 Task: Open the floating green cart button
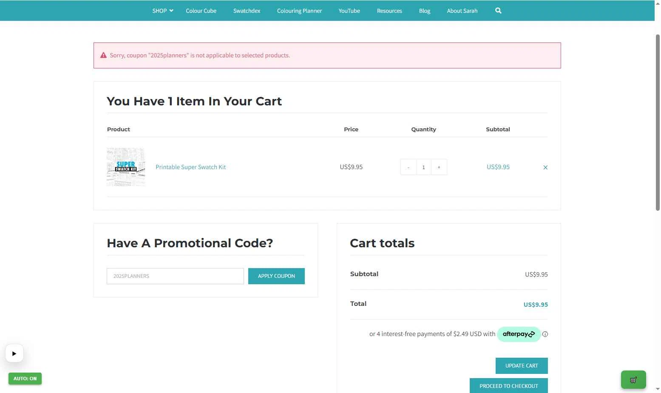(x=633, y=380)
